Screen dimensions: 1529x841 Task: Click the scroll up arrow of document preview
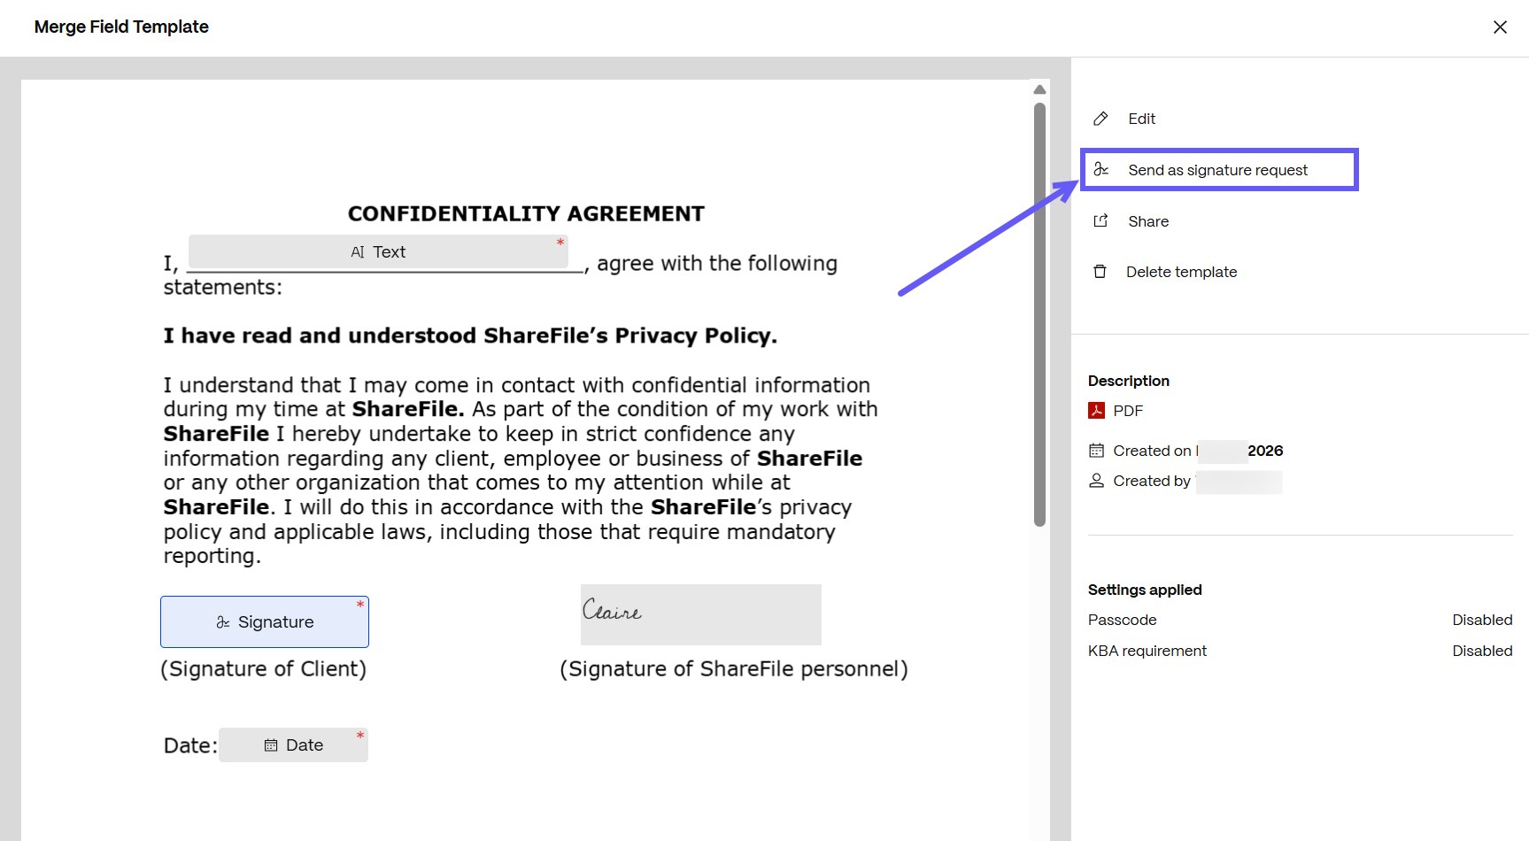pyautogui.click(x=1039, y=89)
